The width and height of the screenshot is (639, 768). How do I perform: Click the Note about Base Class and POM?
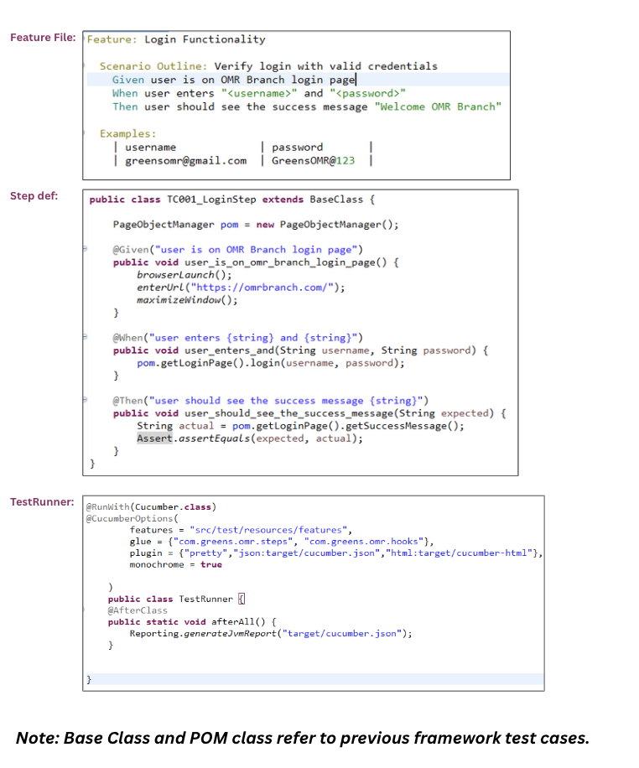coord(303,738)
